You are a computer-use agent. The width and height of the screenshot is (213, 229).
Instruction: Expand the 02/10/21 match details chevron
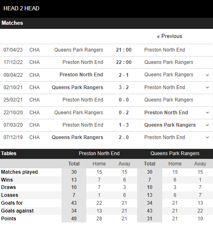207,87
